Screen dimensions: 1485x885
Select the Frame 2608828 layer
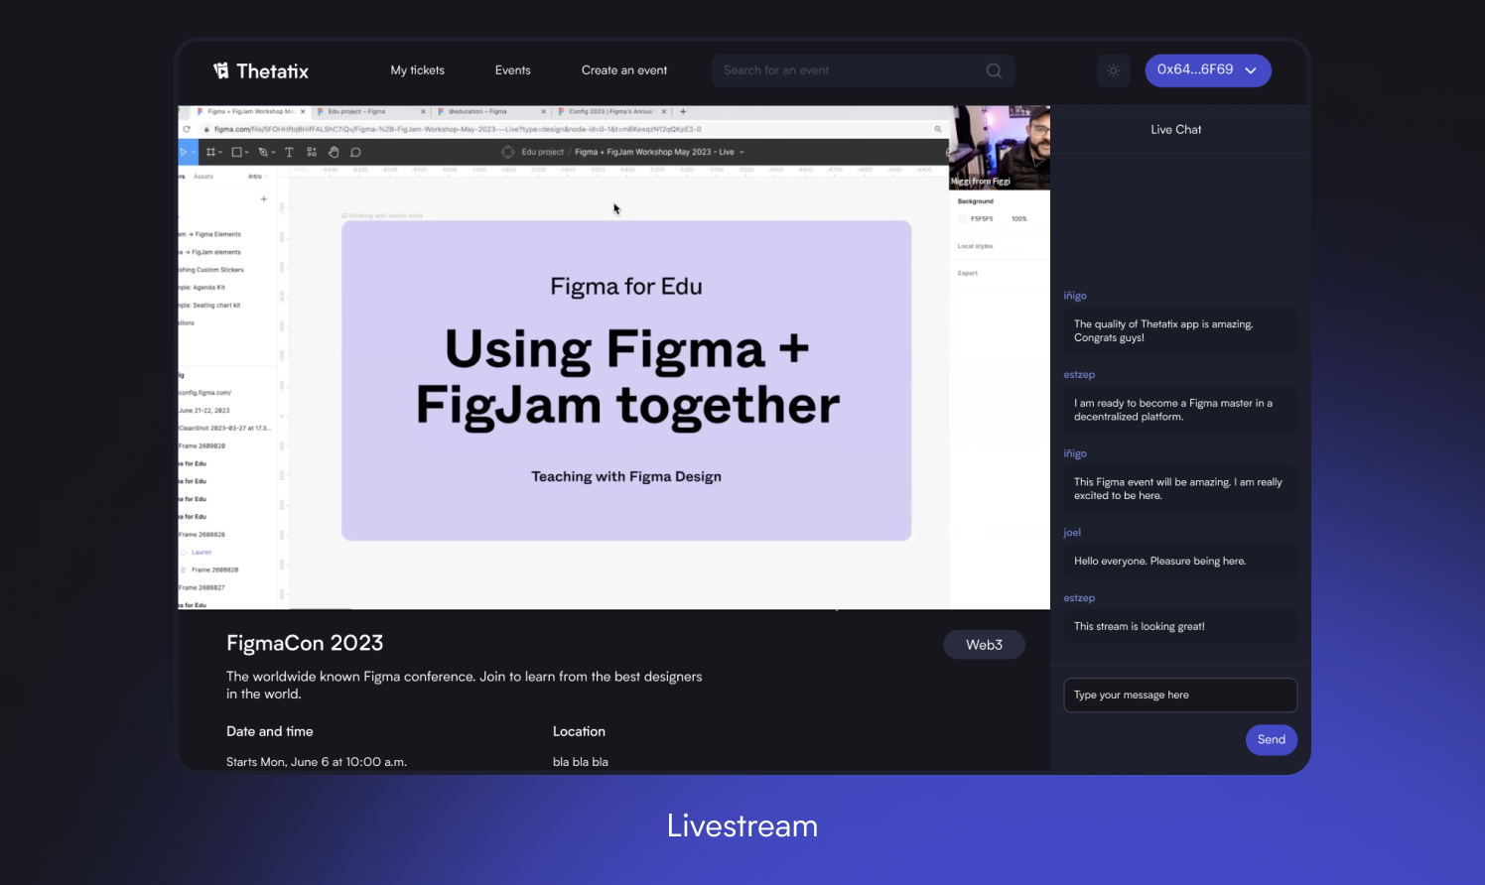[x=202, y=535]
